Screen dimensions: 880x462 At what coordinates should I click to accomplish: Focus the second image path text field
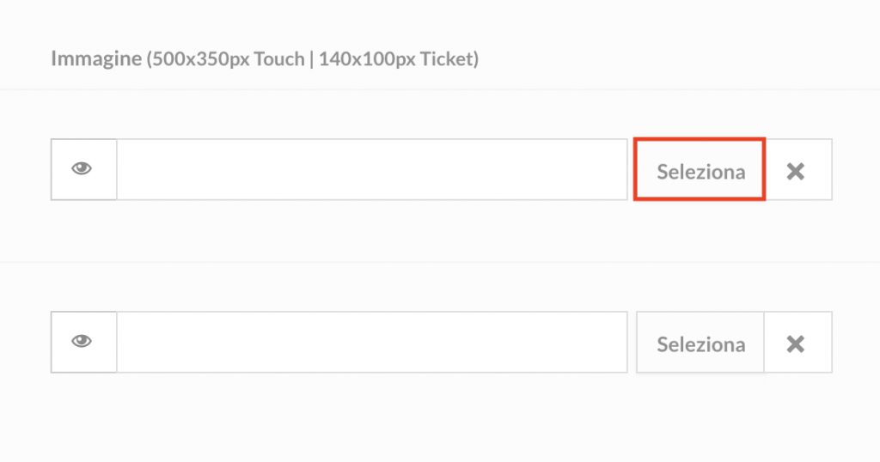[x=371, y=342]
